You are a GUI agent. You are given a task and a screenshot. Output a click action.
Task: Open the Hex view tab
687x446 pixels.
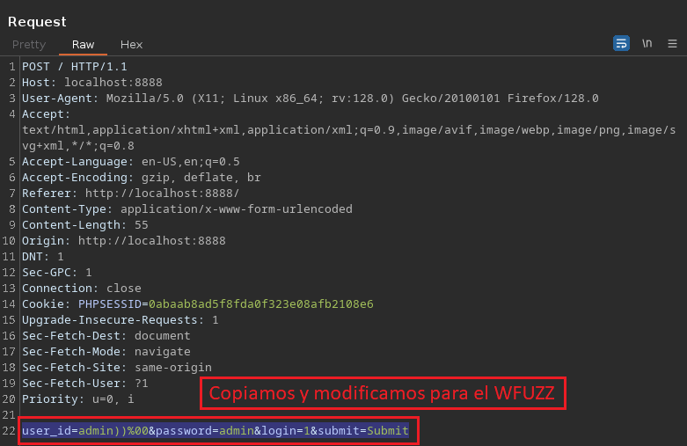tap(131, 44)
